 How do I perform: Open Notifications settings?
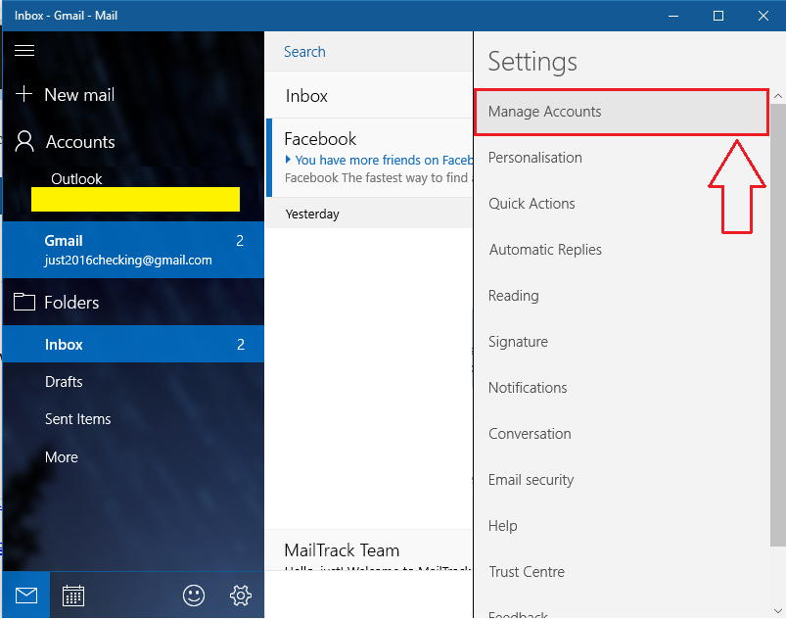pyautogui.click(x=528, y=387)
